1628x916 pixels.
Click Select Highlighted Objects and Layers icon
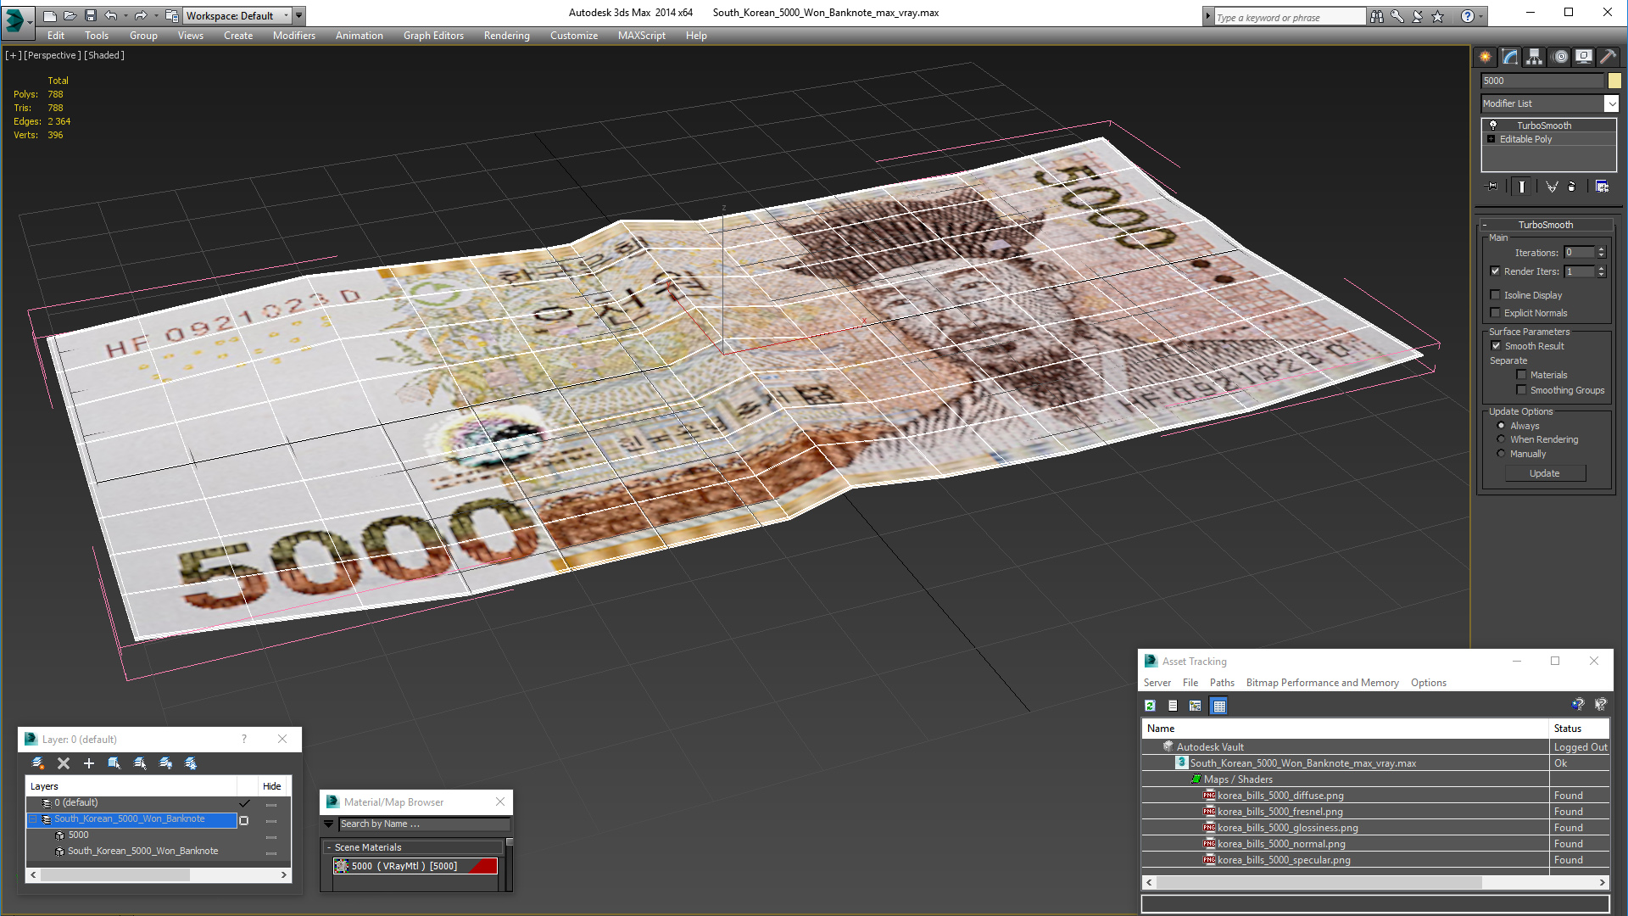(114, 763)
